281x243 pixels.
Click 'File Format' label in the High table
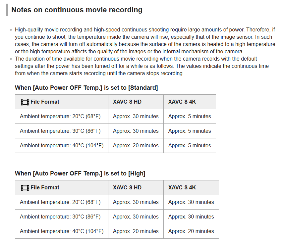pyautogui.click(x=45, y=188)
